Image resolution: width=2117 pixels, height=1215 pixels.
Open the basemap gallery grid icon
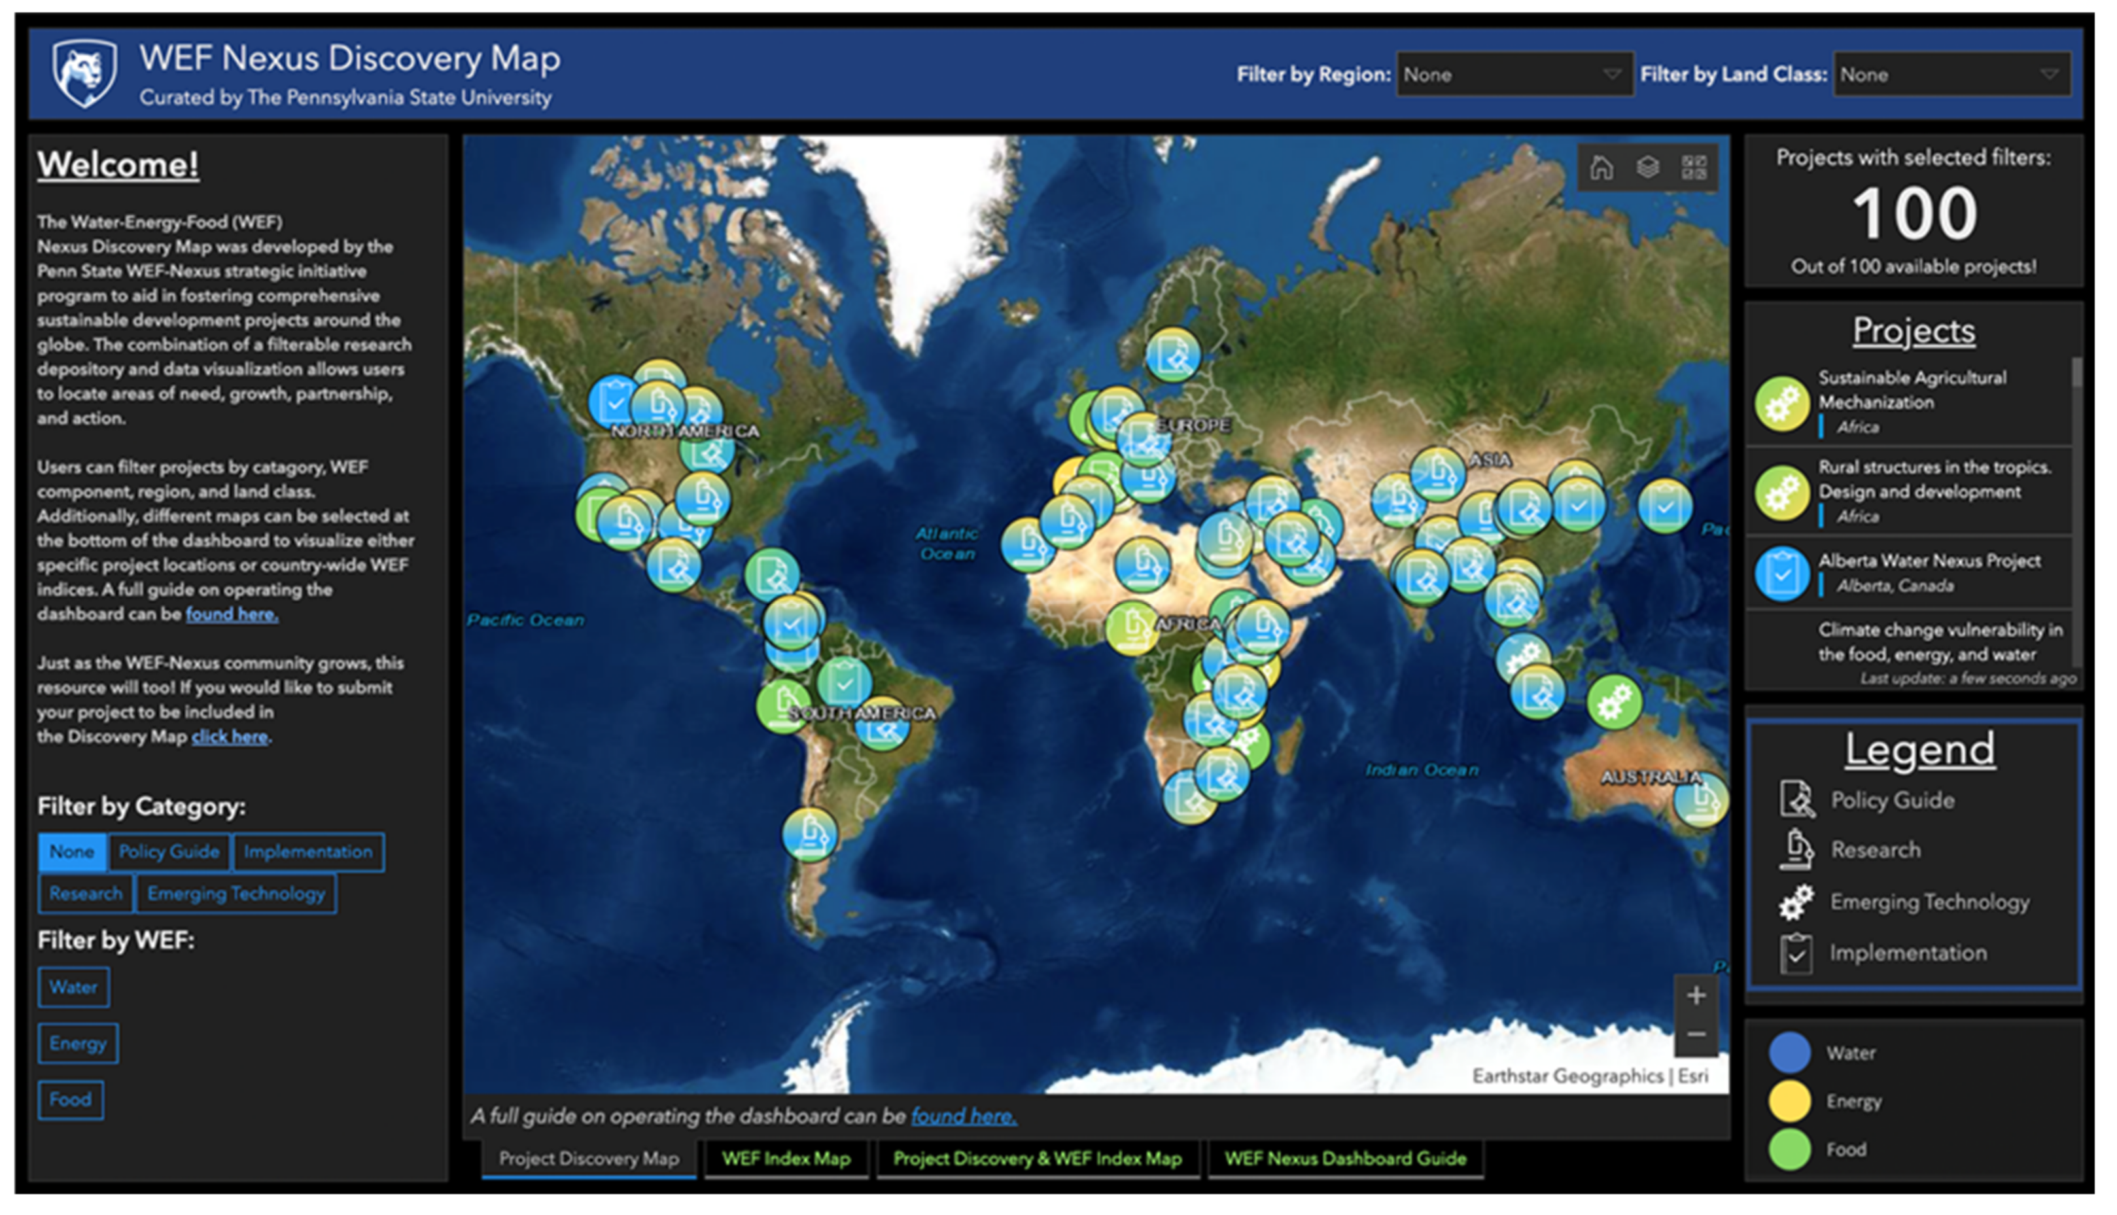pos(1693,167)
